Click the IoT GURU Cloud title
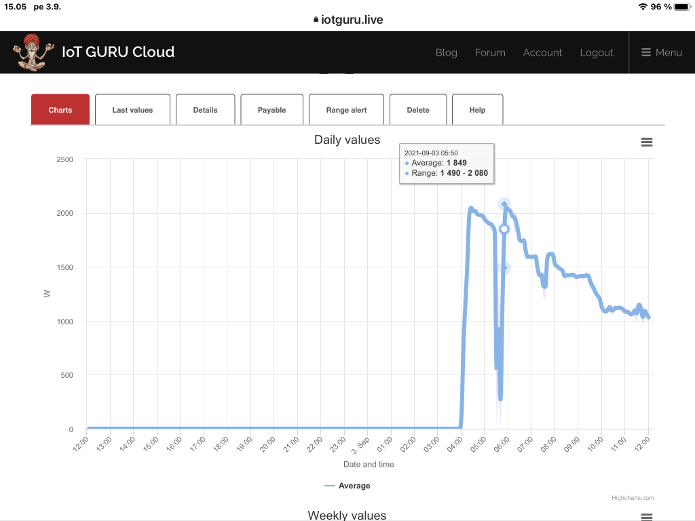695x521 pixels. click(x=118, y=52)
